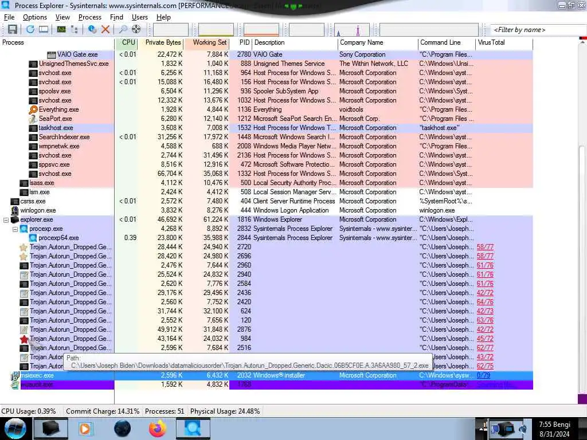Click the UnsignedThemesSvc.exe process icon
Viewport: 587px width, 440px height.
pos(33,64)
